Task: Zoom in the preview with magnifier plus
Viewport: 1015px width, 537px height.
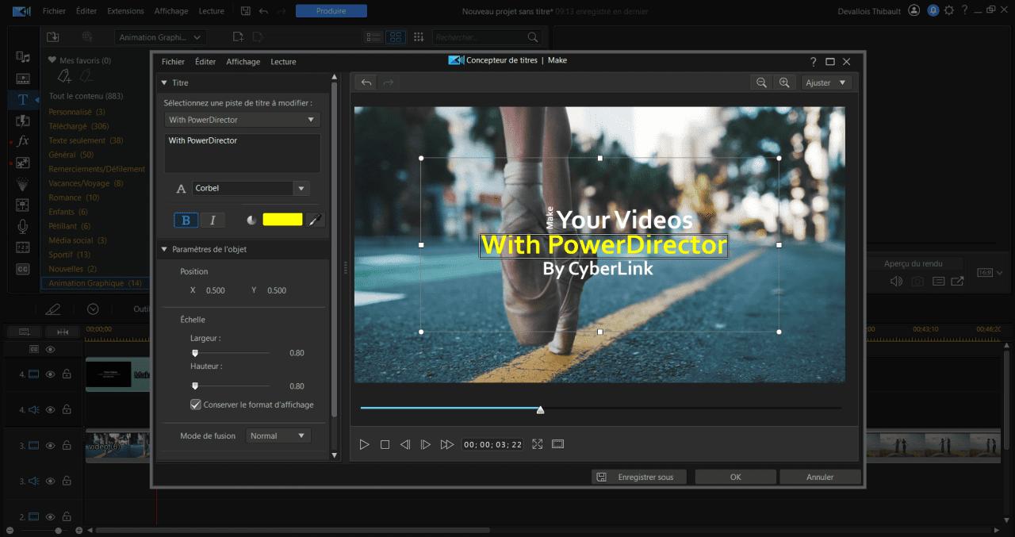Action: [784, 82]
